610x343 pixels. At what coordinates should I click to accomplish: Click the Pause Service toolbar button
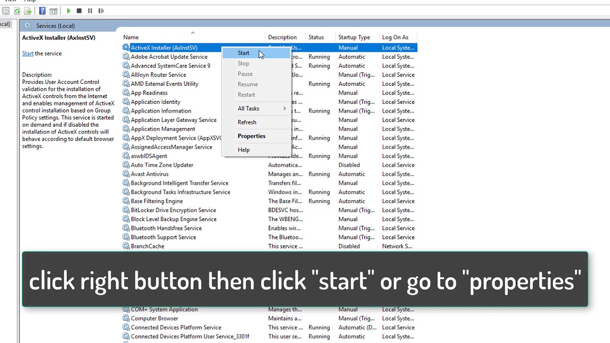click(90, 10)
